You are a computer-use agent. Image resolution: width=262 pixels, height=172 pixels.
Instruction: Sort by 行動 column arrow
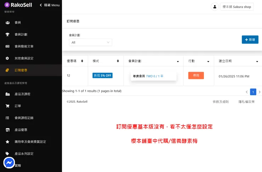[208, 62]
